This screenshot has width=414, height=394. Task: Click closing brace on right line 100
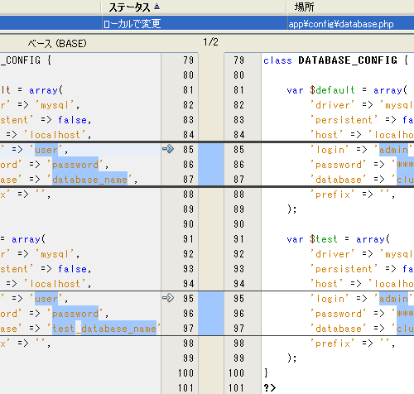click(x=266, y=373)
